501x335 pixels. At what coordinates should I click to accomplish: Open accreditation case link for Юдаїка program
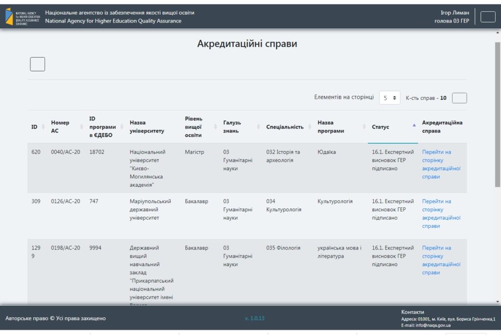[441, 164]
